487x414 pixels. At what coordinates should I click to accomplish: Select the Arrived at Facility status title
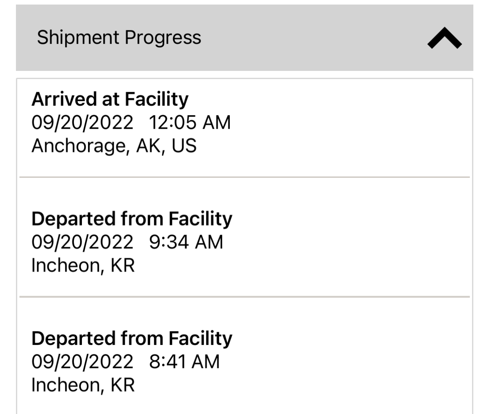tap(110, 99)
